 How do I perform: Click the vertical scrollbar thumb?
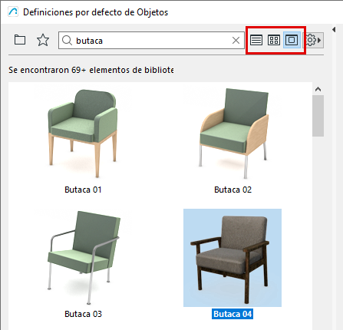point(318,116)
